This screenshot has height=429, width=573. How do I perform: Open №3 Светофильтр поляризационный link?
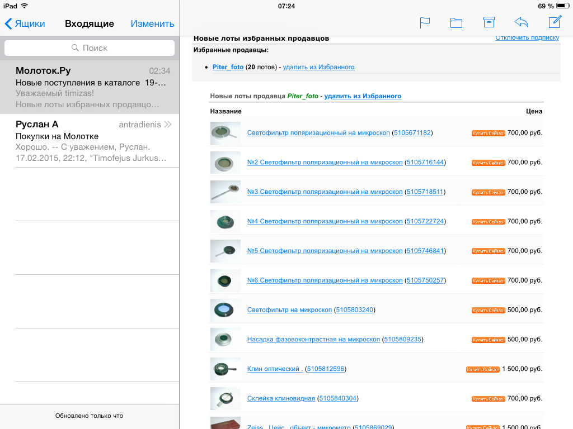325,192
